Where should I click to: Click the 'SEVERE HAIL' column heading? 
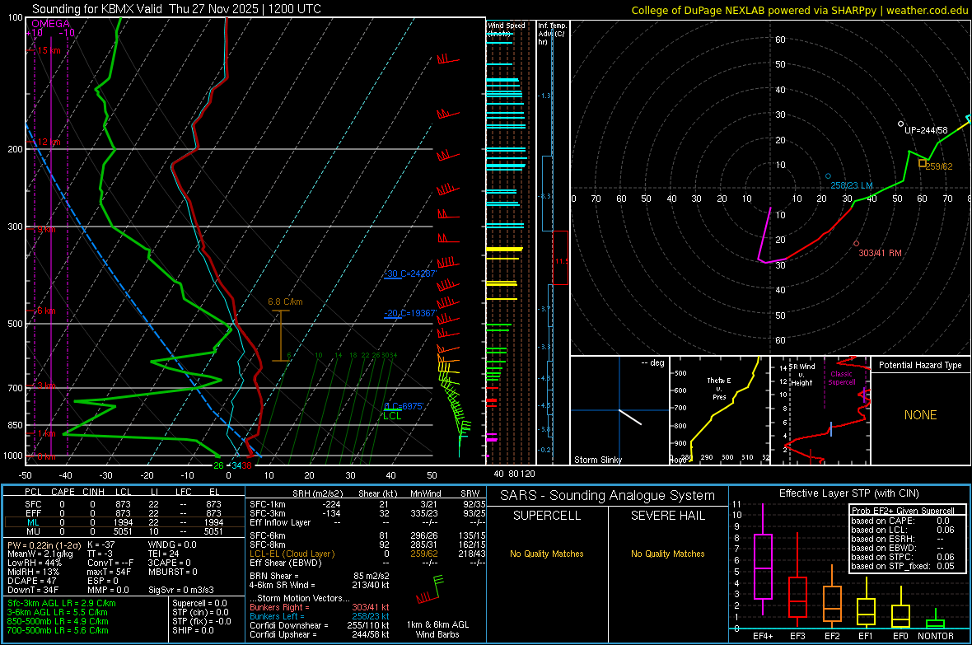click(x=667, y=516)
